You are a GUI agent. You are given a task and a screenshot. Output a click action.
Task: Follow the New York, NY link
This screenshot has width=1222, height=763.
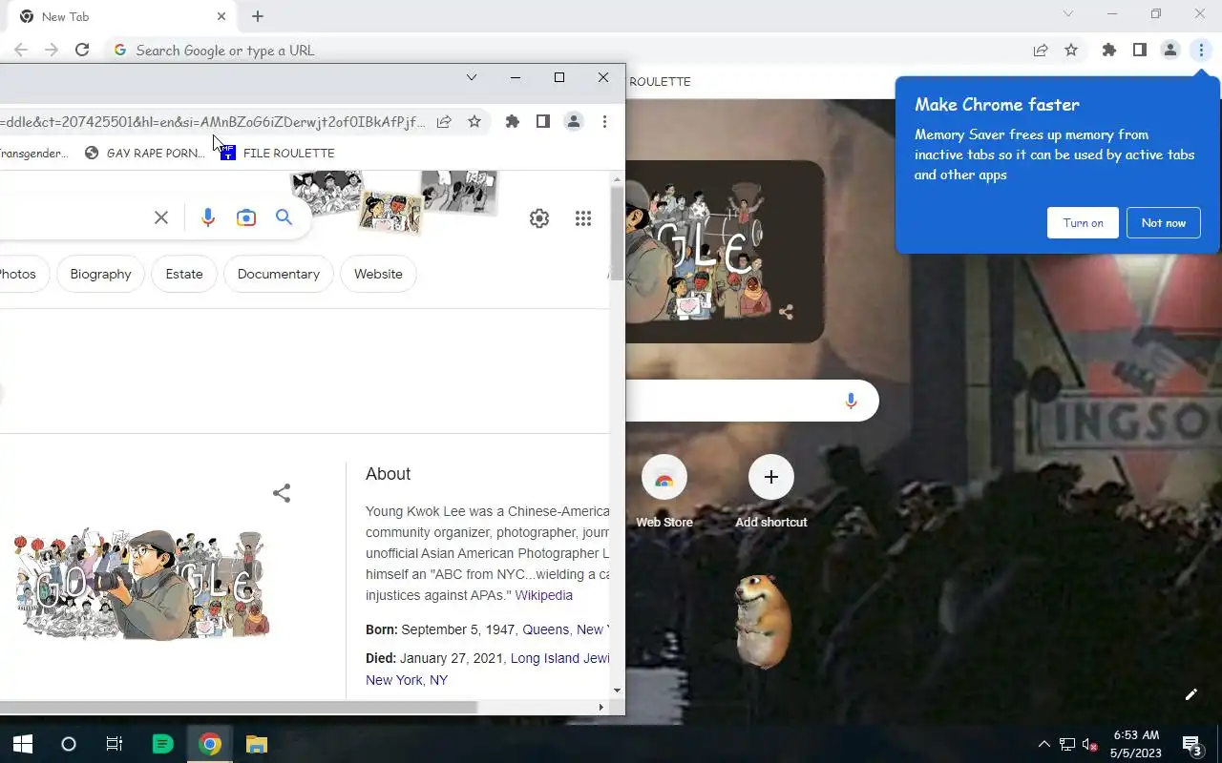(x=407, y=680)
